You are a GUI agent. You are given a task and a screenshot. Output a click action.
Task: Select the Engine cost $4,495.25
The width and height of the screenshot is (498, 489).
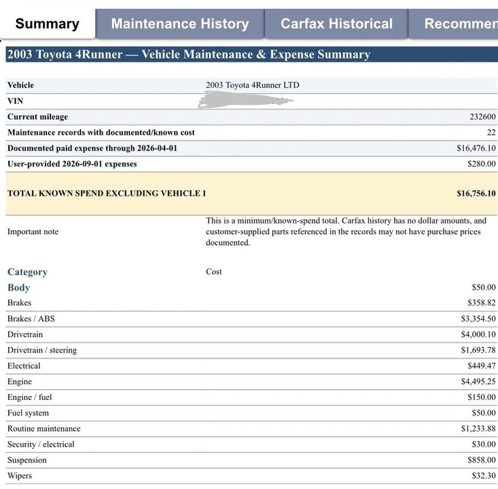(478, 382)
